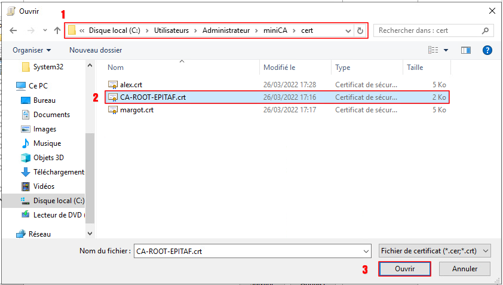Sort files by Modifié le column
Viewport: 503px width, 285px height.
tap(280, 68)
